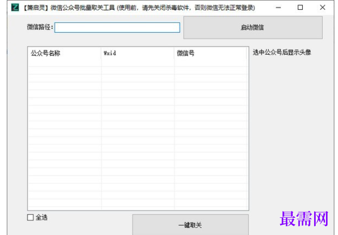Image resolution: width=338 pixels, height=235 pixels.
Task: Click the 微信路径 input field
Action: [x=117, y=28]
